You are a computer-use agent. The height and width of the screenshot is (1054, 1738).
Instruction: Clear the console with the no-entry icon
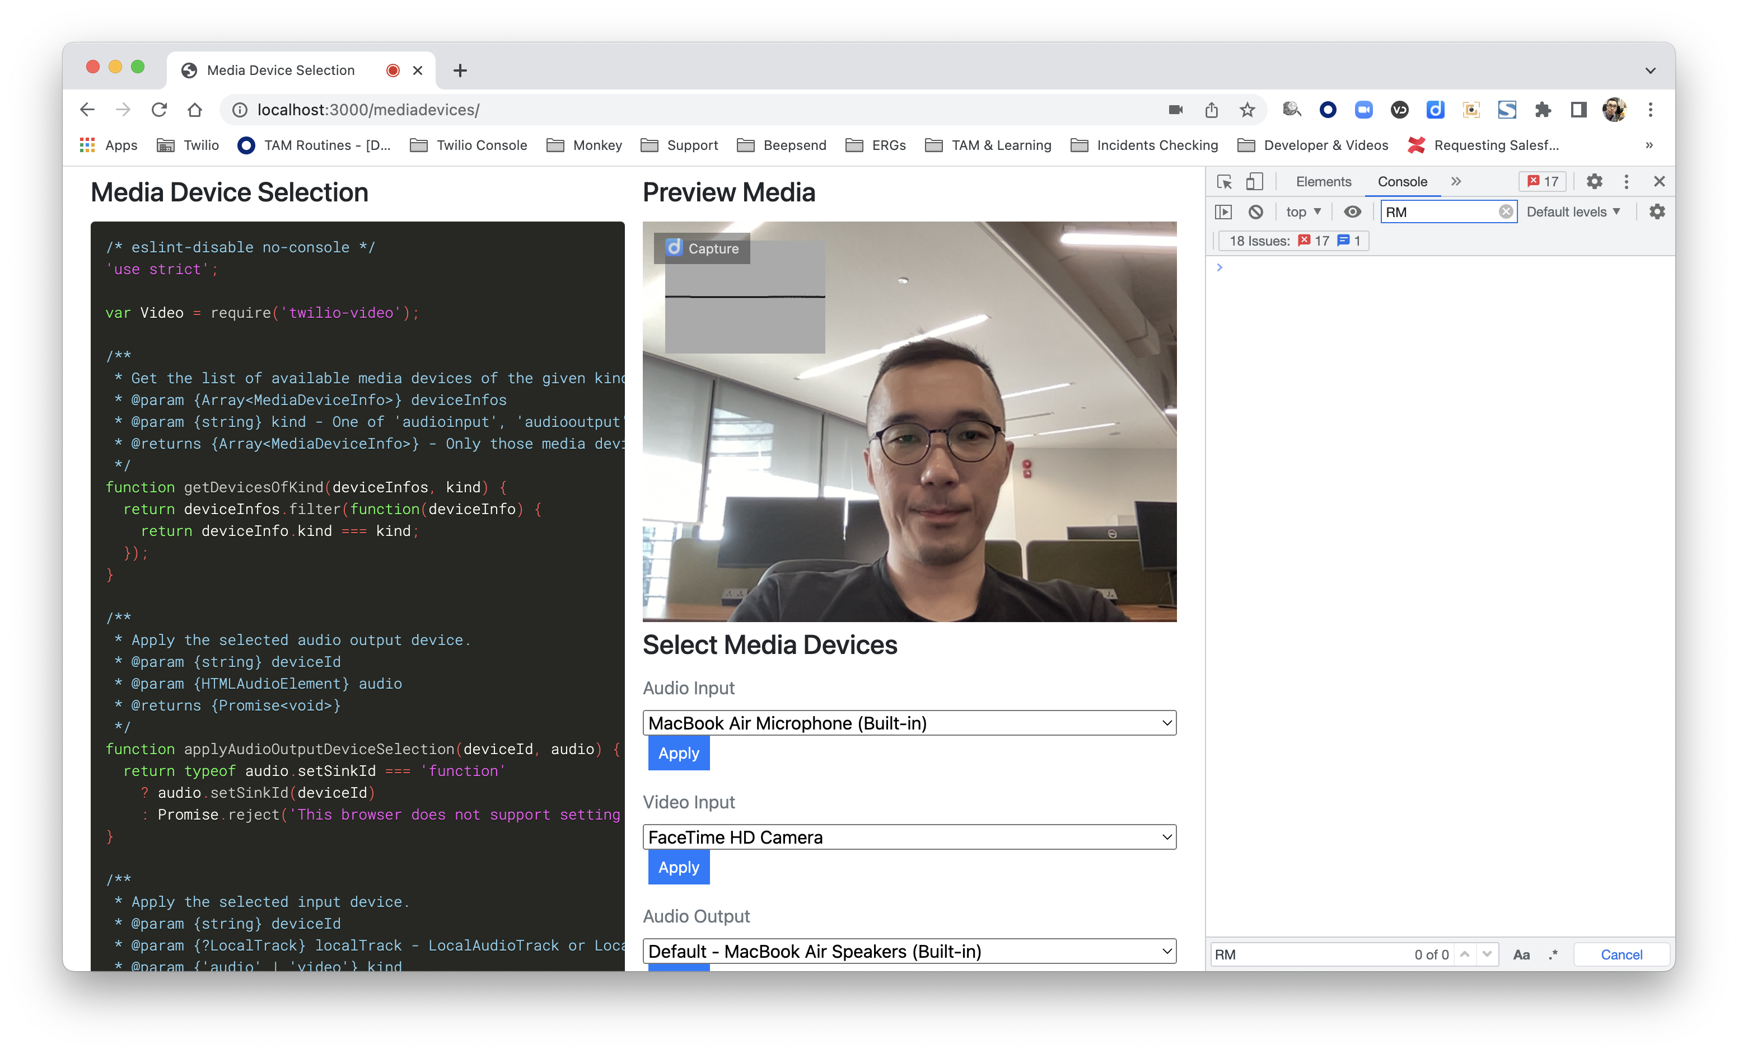click(x=1255, y=211)
